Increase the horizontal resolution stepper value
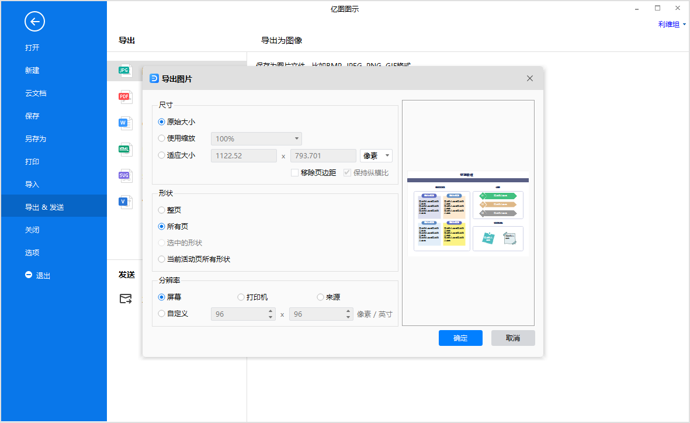The height and width of the screenshot is (423, 690). pos(271,311)
